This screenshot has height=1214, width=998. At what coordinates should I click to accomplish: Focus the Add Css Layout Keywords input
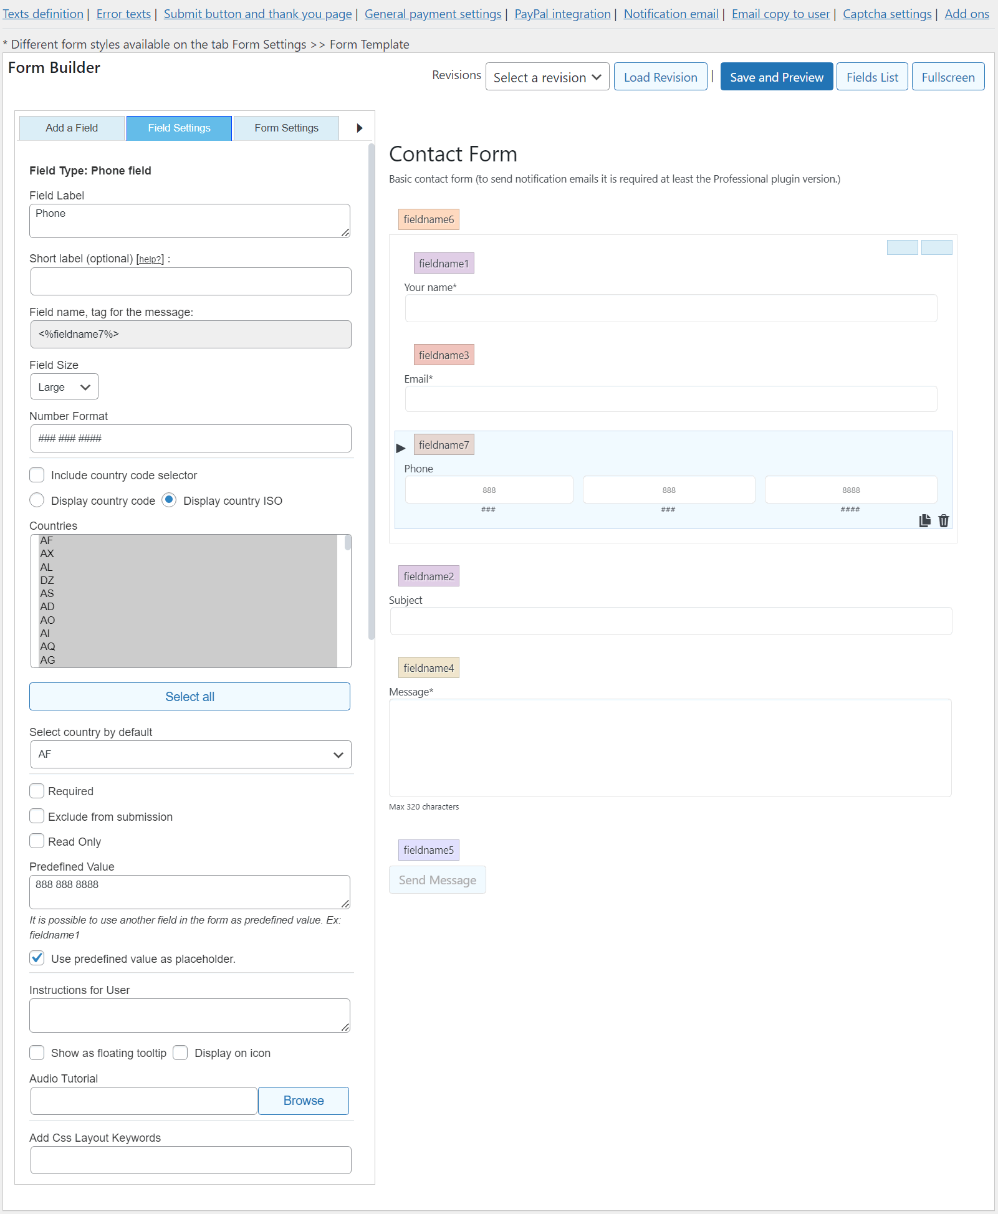pos(191,1160)
